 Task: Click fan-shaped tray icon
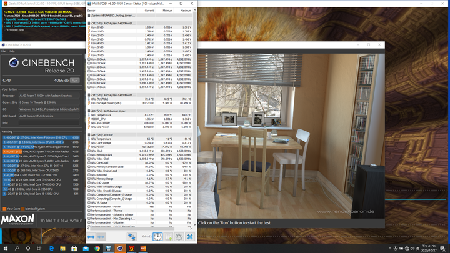coord(396,249)
